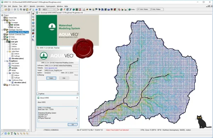Click the blue circle Previous view tool
Image resolution: width=213 pixels, height=138 pixels.
pyautogui.click(x=33, y=23)
